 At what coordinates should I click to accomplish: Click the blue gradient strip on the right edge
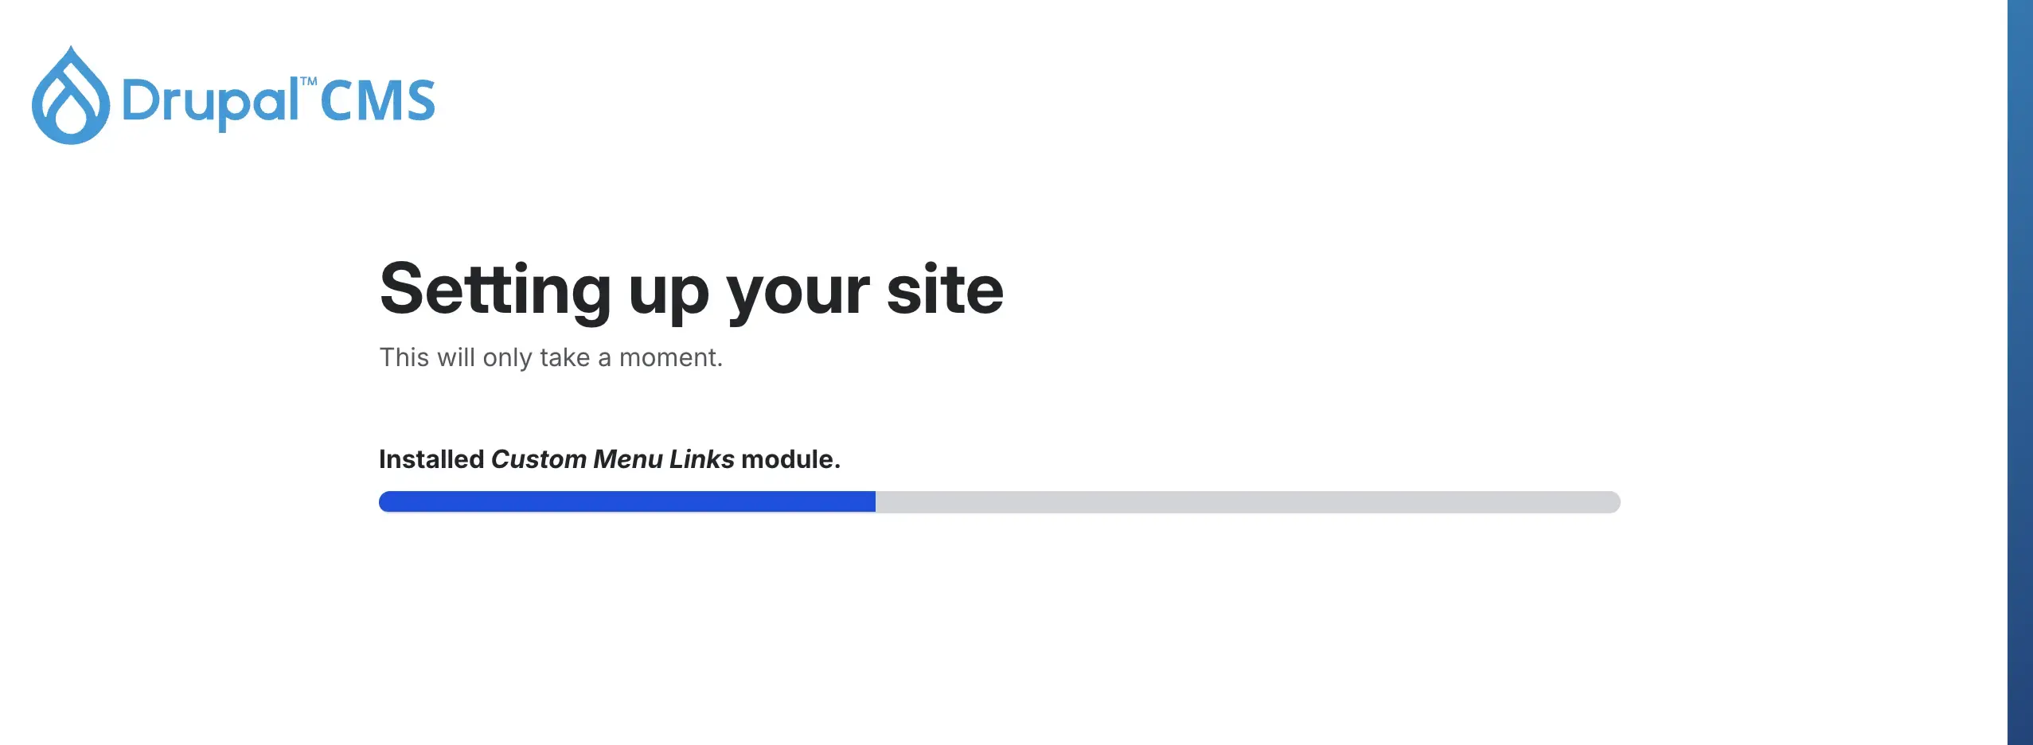[2020, 372]
